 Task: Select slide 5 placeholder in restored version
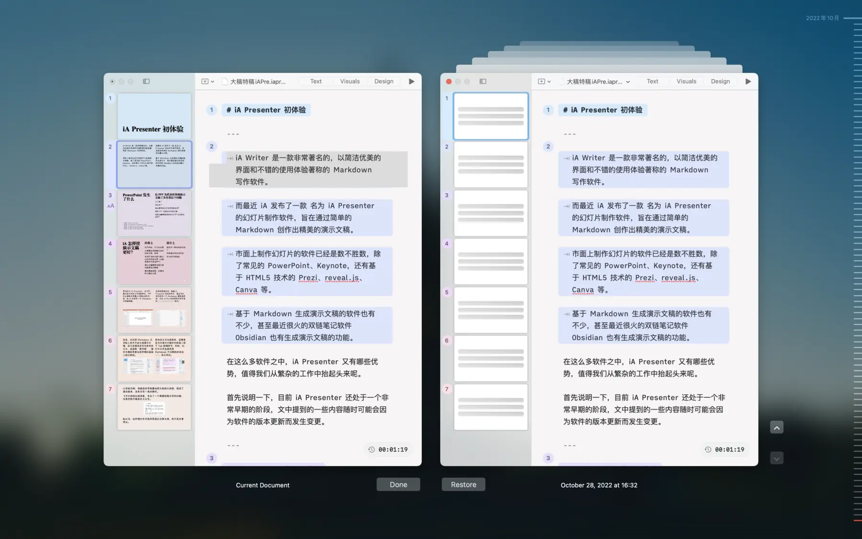(x=491, y=310)
